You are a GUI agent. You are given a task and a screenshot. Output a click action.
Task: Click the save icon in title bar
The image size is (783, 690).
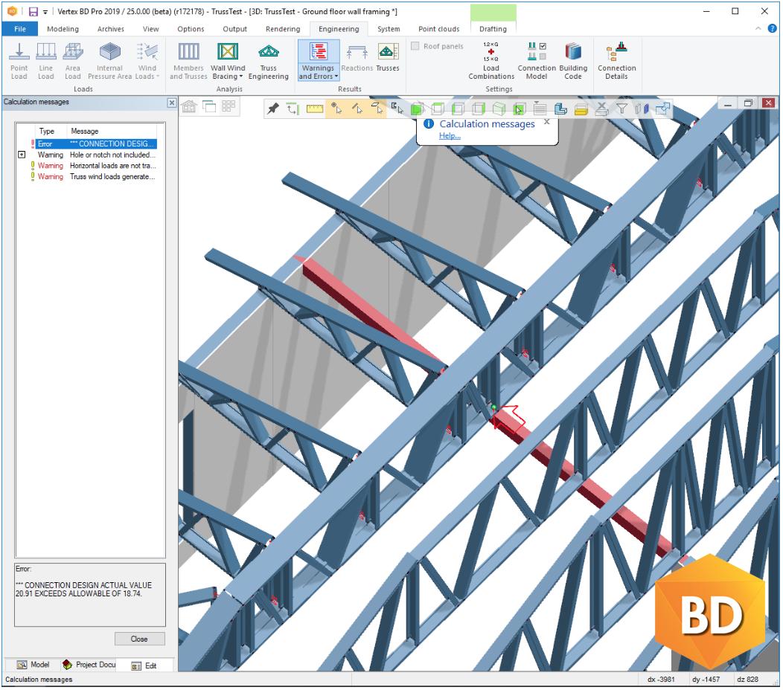33,11
